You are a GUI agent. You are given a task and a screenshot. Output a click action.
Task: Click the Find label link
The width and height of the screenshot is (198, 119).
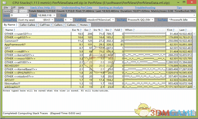coord(63,15)
